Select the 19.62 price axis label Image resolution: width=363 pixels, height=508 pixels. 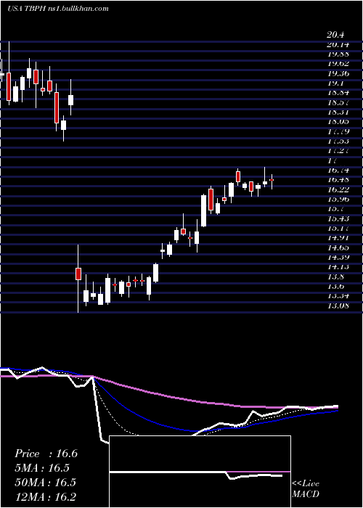pyautogui.click(x=338, y=64)
